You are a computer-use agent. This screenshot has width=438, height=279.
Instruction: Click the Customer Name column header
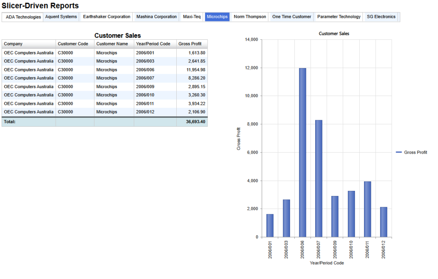(x=114, y=44)
